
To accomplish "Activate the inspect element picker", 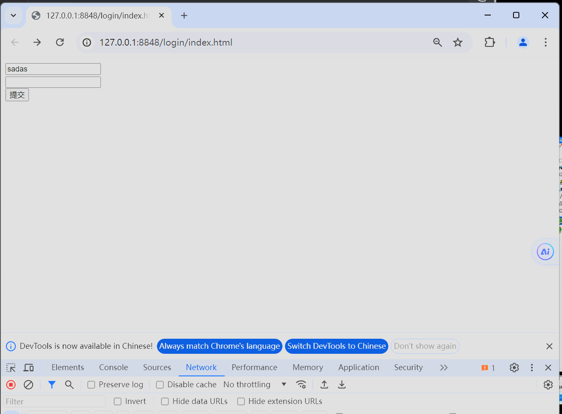I will click(x=11, y=368).
